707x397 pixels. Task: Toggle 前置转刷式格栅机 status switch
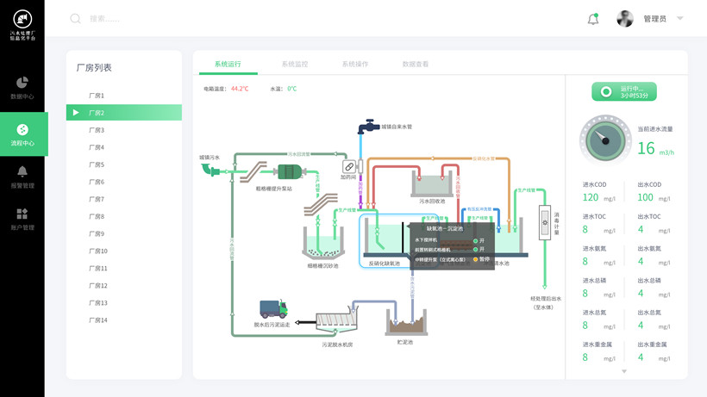(x=476, y=250)
